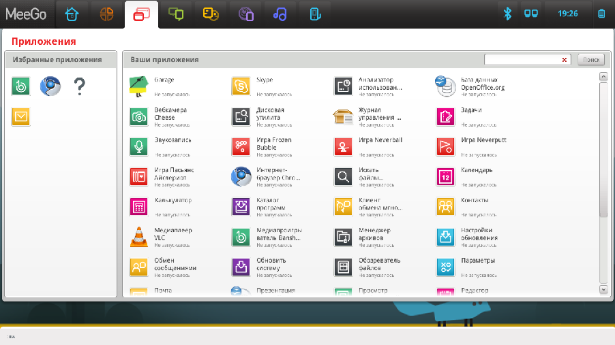Screen dimensions: 615x345
Task: Launch the Garage application
Action: (x=138, y=86)
